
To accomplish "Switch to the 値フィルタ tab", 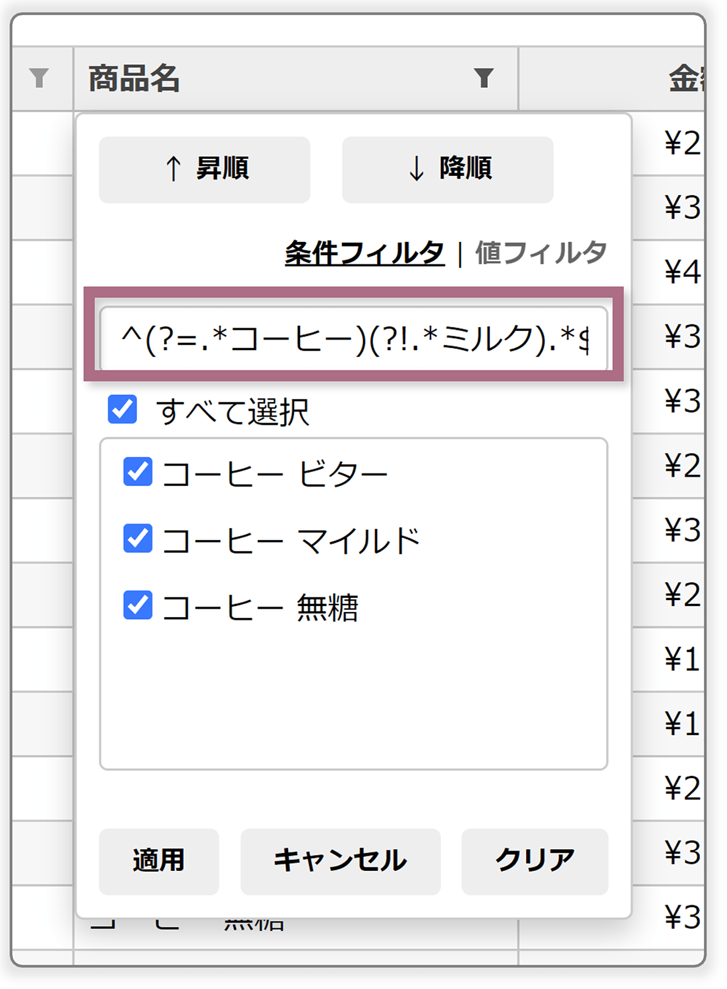I will click(540, 251).
